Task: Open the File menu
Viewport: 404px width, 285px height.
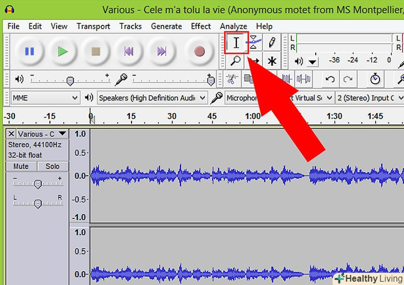Action: pyautogui.click(x=13, y=26)
